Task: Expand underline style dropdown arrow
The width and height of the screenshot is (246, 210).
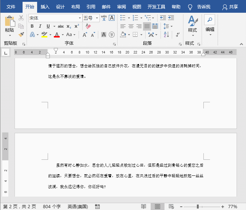Action: [x=54, y=26]
